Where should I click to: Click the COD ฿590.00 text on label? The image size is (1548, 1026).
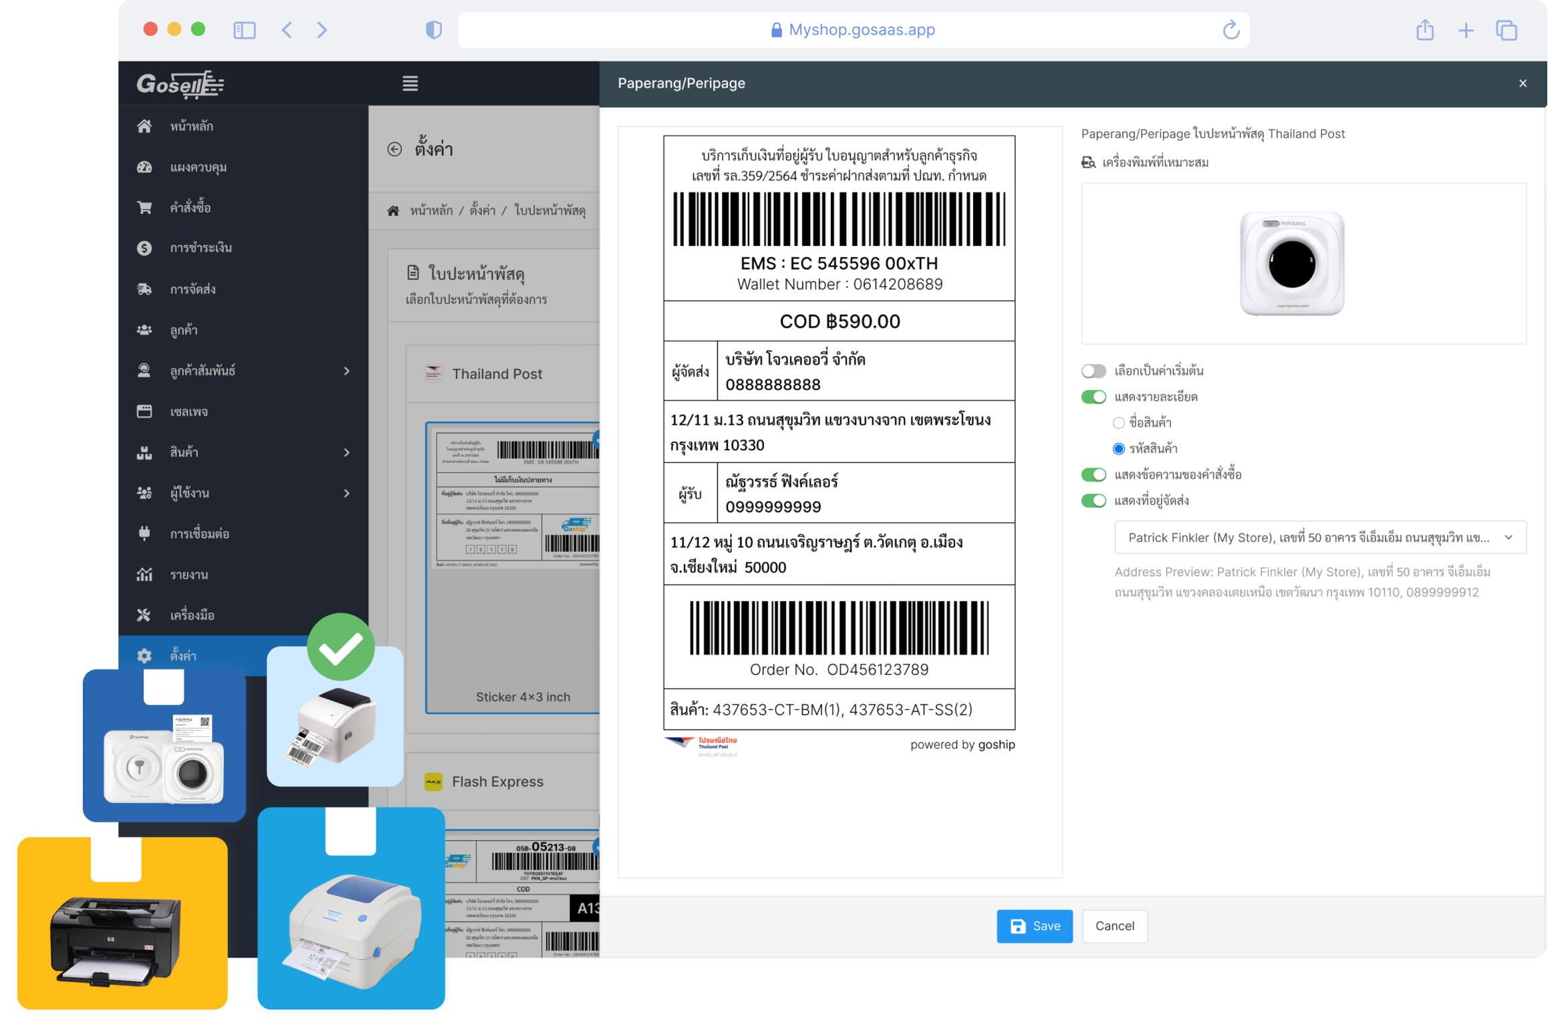coord(840,322)
